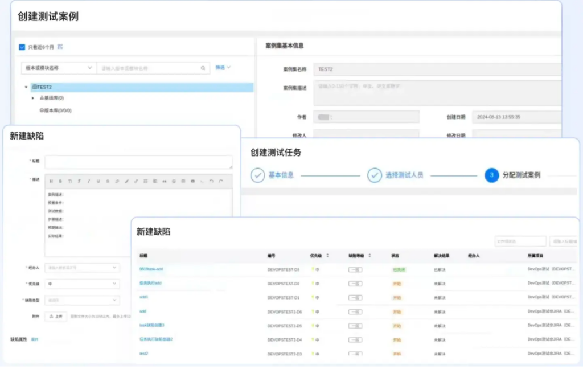The width and height of the screenshot is (583, 369).
Task: Open the 任务执行add defect link
Action: click(x=151, y=283)
